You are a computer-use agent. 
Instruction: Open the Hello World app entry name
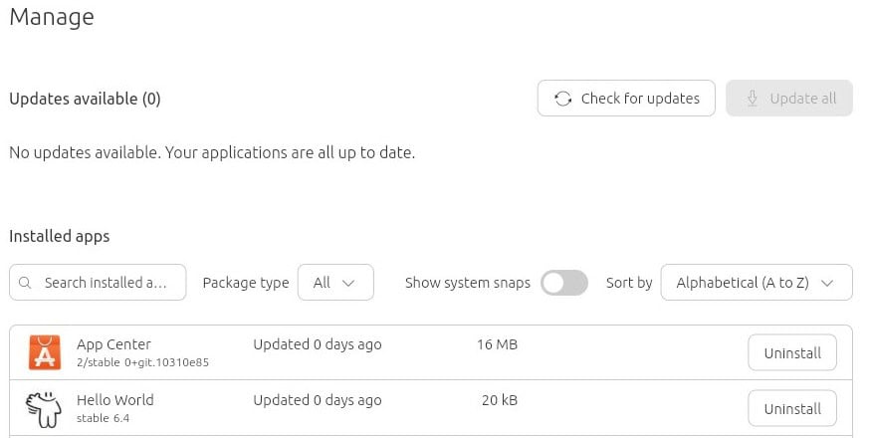coord(115,400)
